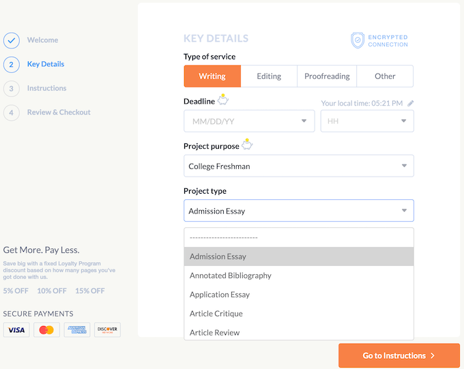Choose the Other service type
The height and width of the screenshot is (369, 464).
point(385,76)
